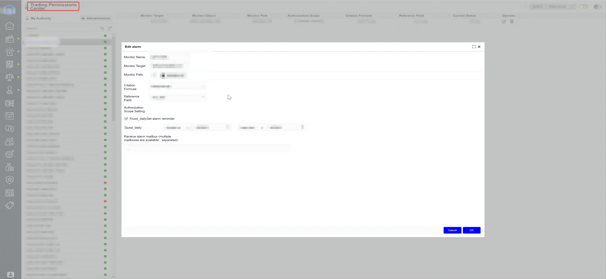Image resolution: width=606 pixels, height=279 pixels.
Task: Click the 2024-04-02 date field
Action: point(557,7)
